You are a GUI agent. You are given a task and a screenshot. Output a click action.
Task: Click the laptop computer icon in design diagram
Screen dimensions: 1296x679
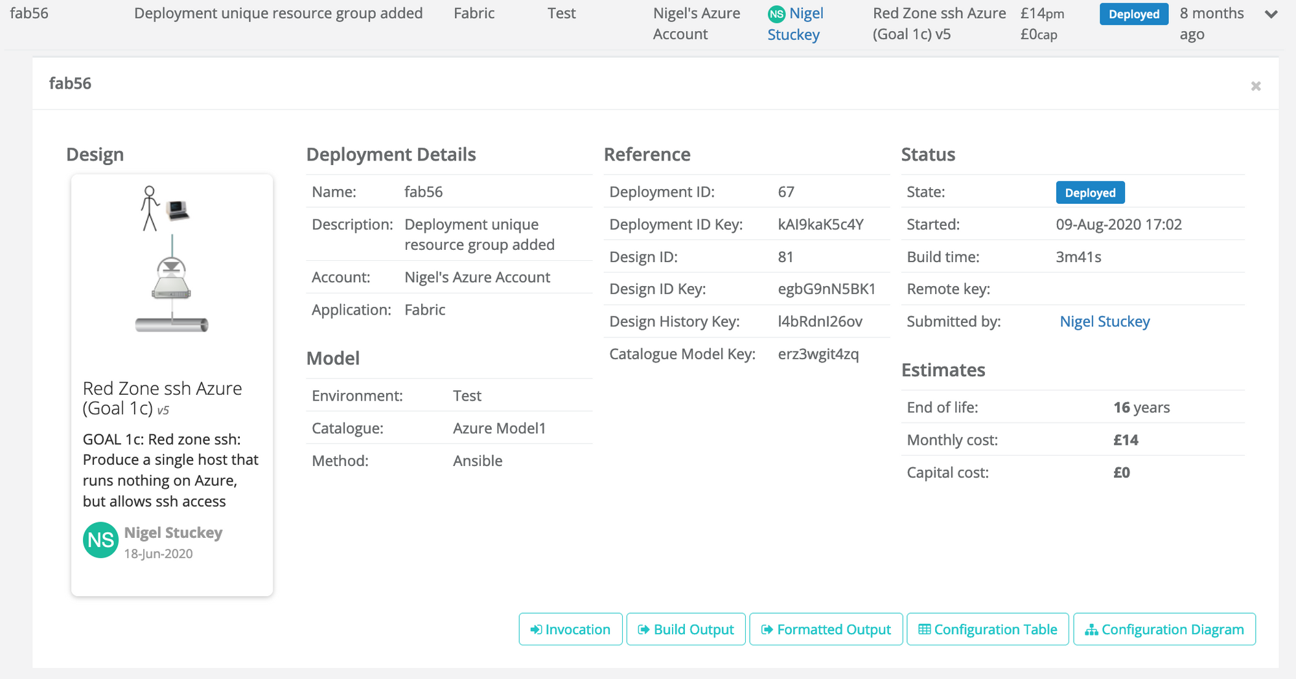178,210
